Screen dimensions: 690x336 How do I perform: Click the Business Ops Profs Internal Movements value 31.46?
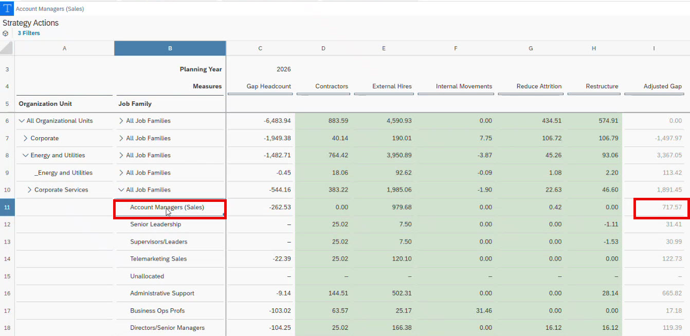click(x=482, y=311)
